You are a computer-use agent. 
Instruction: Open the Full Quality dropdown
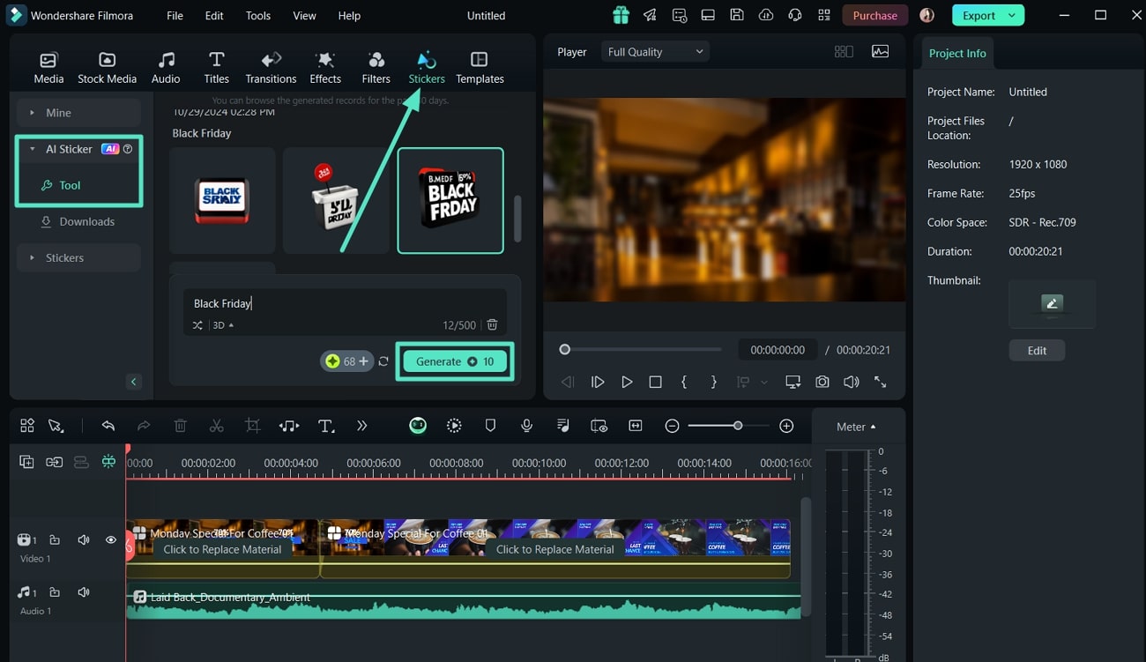tap(655, 52)
